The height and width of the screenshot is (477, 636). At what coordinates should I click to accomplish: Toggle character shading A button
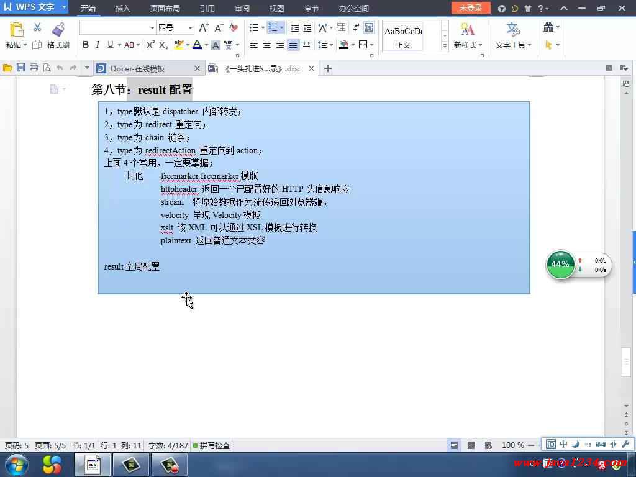coord(216,45)
